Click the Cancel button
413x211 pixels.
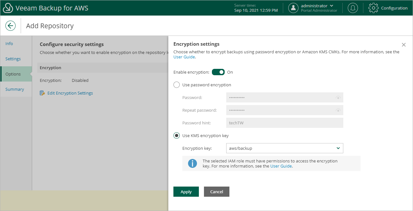click(217, 192)
